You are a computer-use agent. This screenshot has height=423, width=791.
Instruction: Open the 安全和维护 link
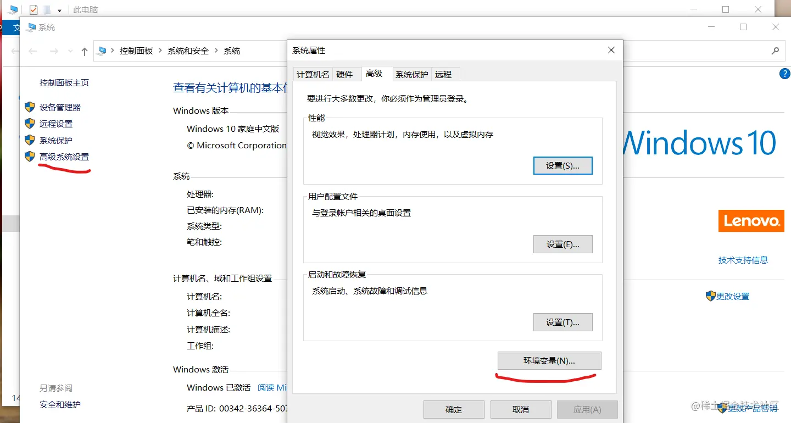[x=60, y=405]
